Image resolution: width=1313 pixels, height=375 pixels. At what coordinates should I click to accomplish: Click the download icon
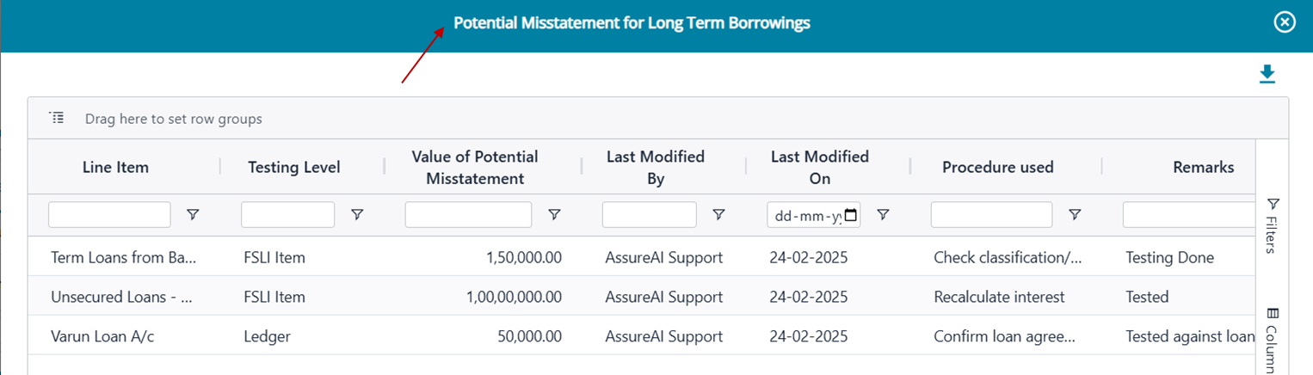point(1267,75)
